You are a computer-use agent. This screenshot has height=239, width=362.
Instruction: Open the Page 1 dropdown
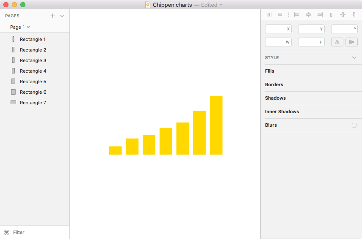(20, 27)
